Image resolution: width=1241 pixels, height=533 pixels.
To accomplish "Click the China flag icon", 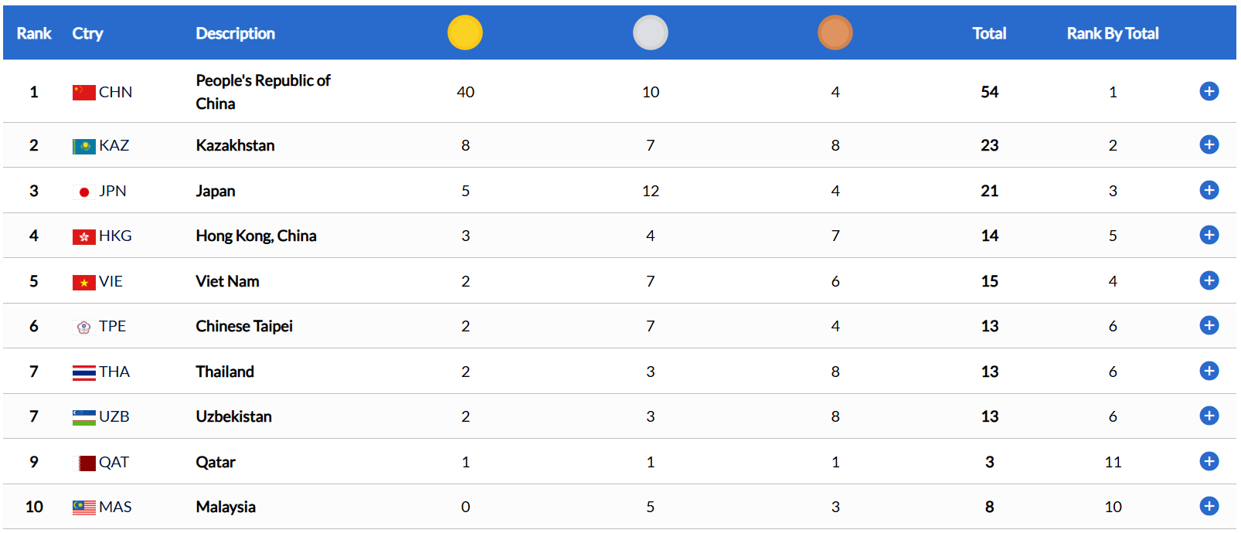I will click(x=83, y=93).
